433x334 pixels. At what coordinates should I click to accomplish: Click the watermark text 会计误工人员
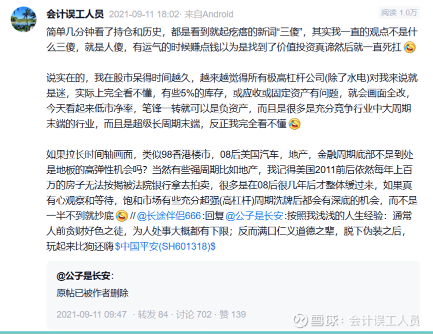tap(384, 321)
